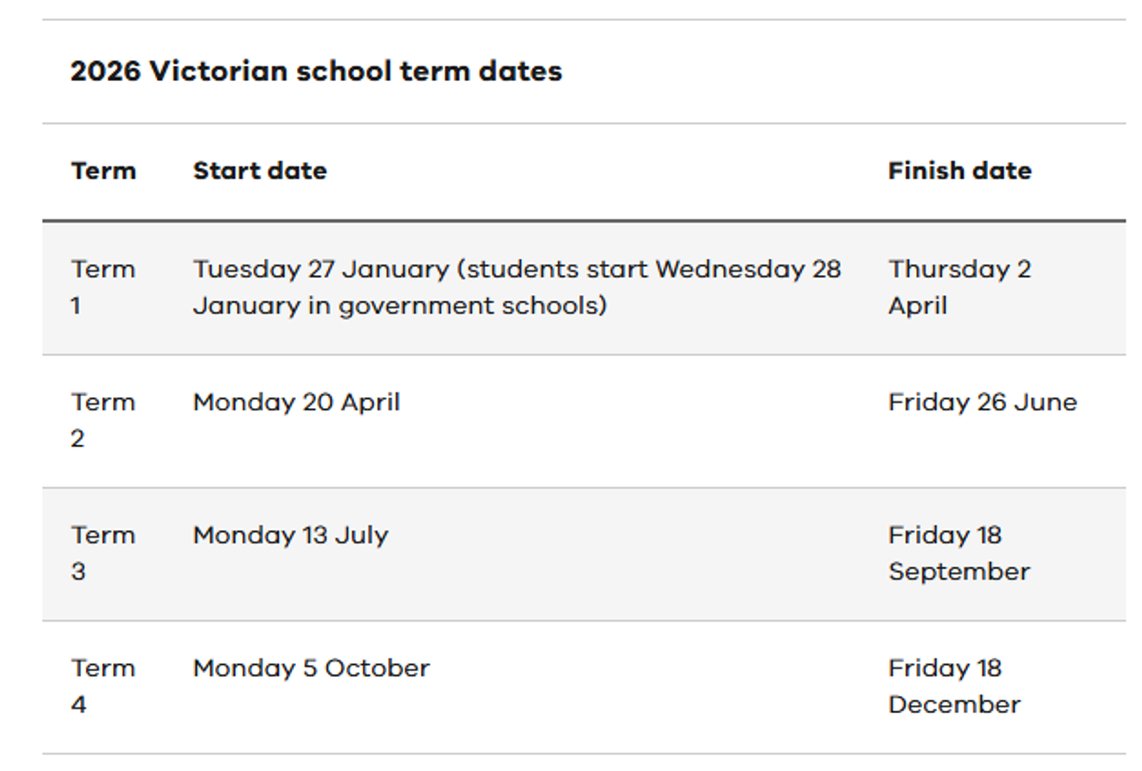Click the Term 1 row label
This screenshot has height=771, width=1142.
[103, 287]
